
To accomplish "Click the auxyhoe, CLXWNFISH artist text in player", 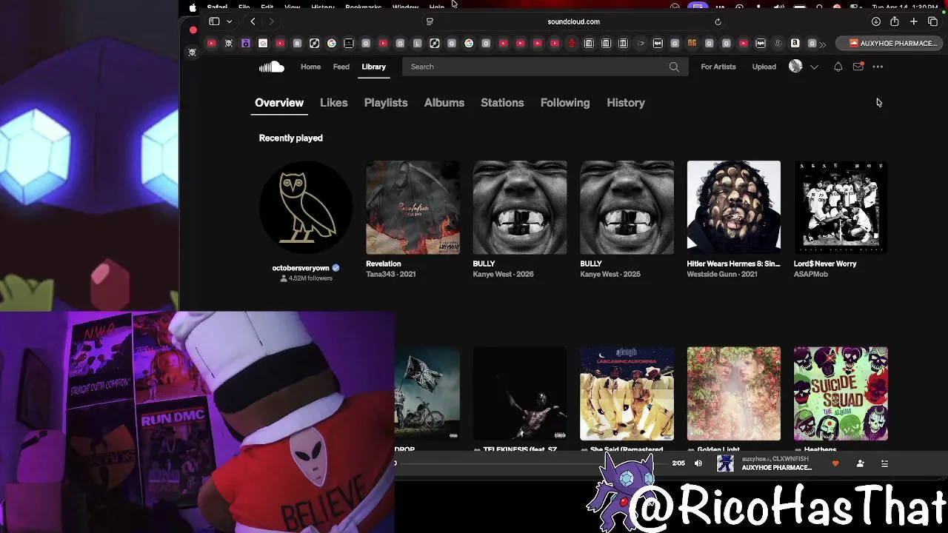I will pos(775,459).
